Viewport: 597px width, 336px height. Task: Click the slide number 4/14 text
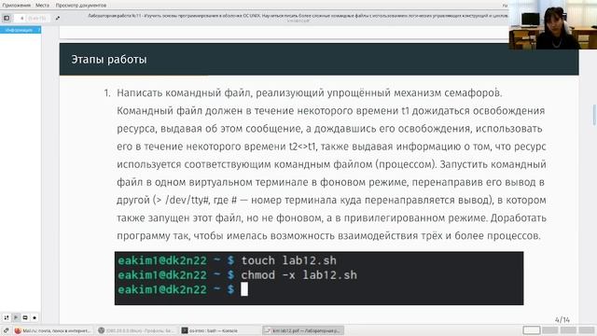[x=562, y=319]
